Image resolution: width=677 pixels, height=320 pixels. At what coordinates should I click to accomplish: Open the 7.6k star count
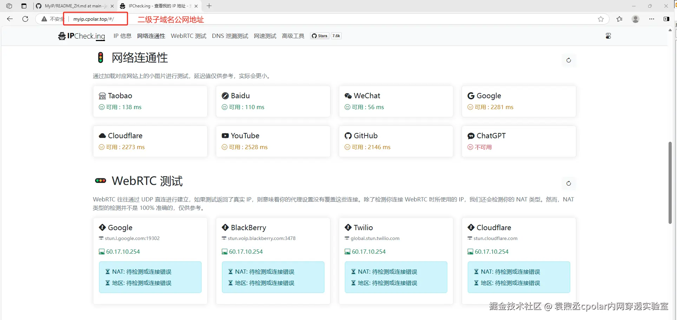point(336,36)
